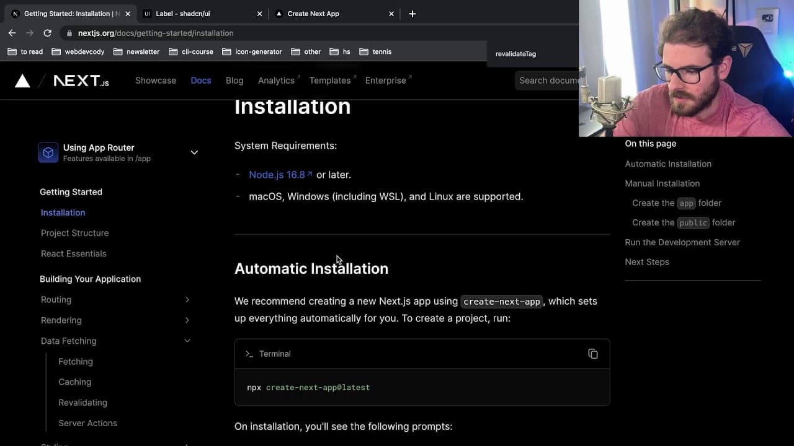Jump to Create the public folder

[x=684, y=222]
